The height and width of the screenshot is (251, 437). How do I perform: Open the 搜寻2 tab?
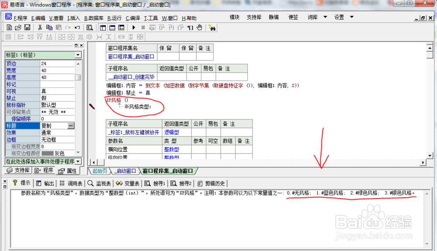coord(181,183)
